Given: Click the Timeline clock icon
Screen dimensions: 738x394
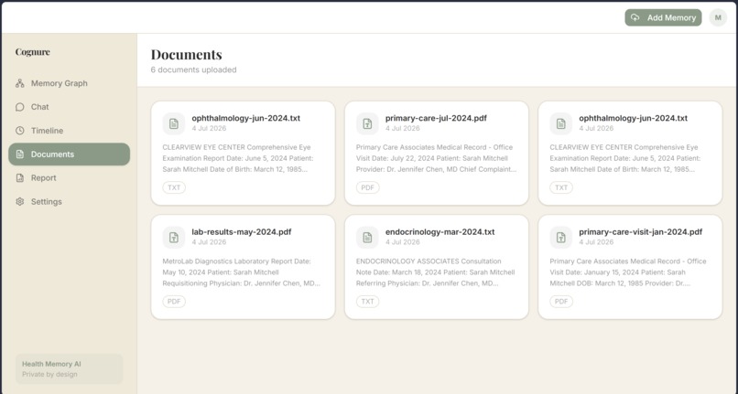Looking at the screenshot, I should [20, 130].
